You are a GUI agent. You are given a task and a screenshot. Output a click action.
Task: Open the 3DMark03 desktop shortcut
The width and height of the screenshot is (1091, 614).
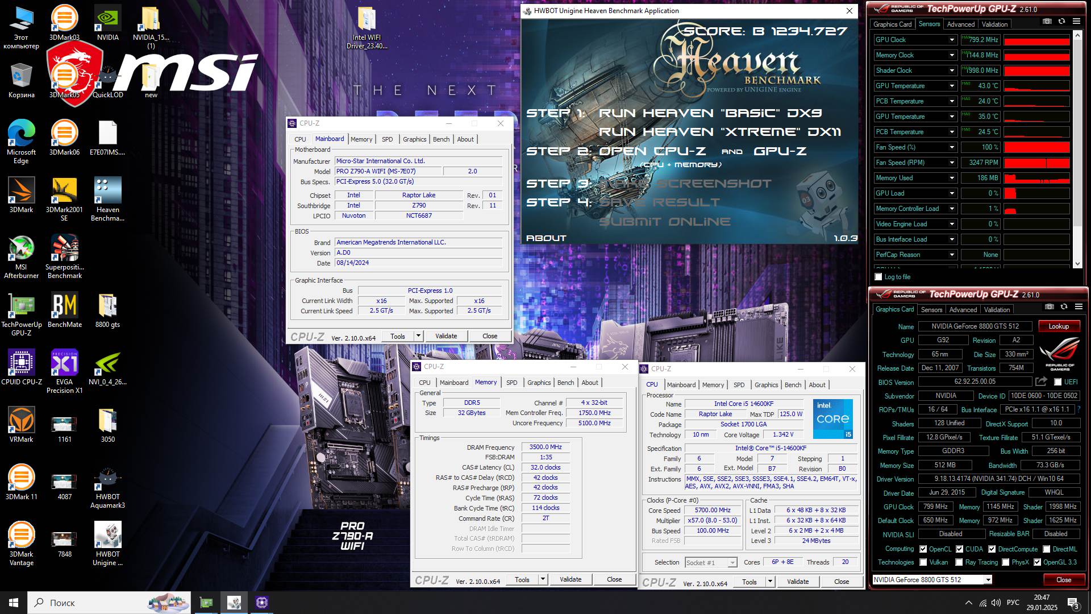[x=64, y=23]
